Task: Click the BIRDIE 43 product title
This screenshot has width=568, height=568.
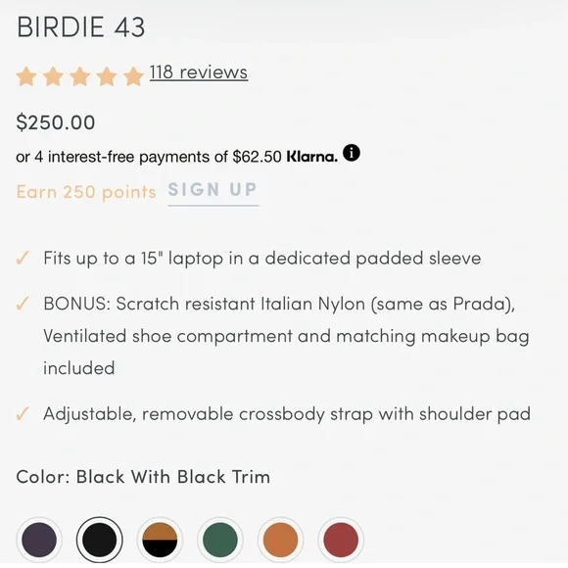Action: 80,27
